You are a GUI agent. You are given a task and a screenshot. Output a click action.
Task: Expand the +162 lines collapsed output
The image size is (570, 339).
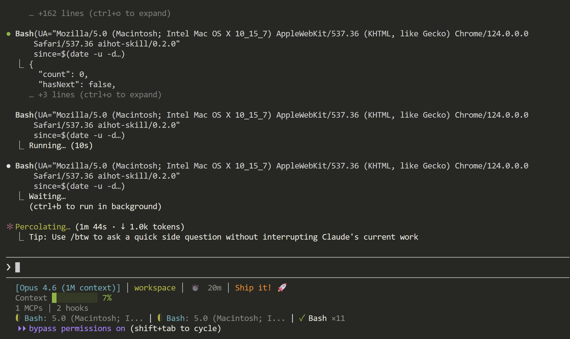[x=100, y=13]
